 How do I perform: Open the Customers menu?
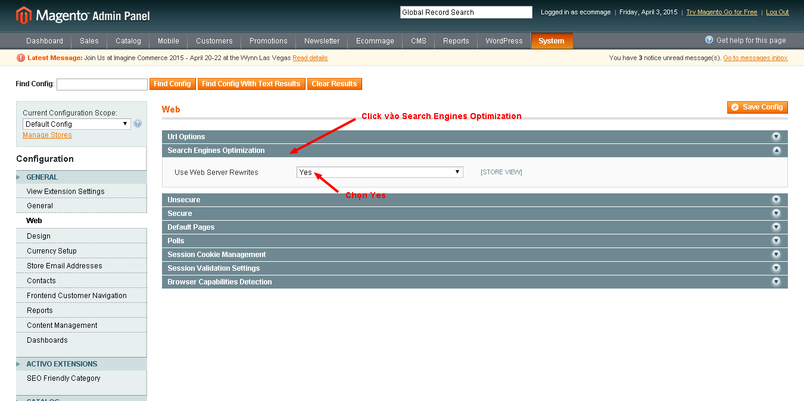(x=214, y=41)
